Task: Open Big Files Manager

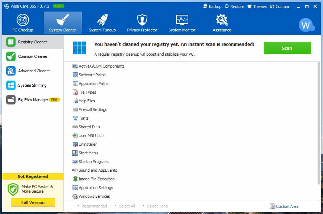Action: (33, 100)
